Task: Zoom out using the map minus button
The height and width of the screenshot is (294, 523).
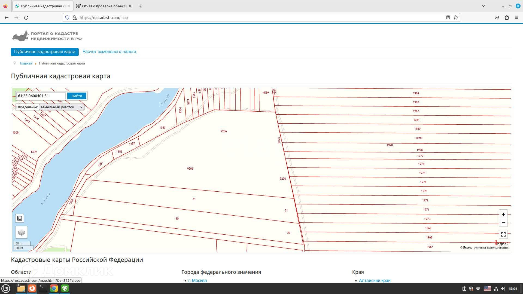Action: (503, 223)
